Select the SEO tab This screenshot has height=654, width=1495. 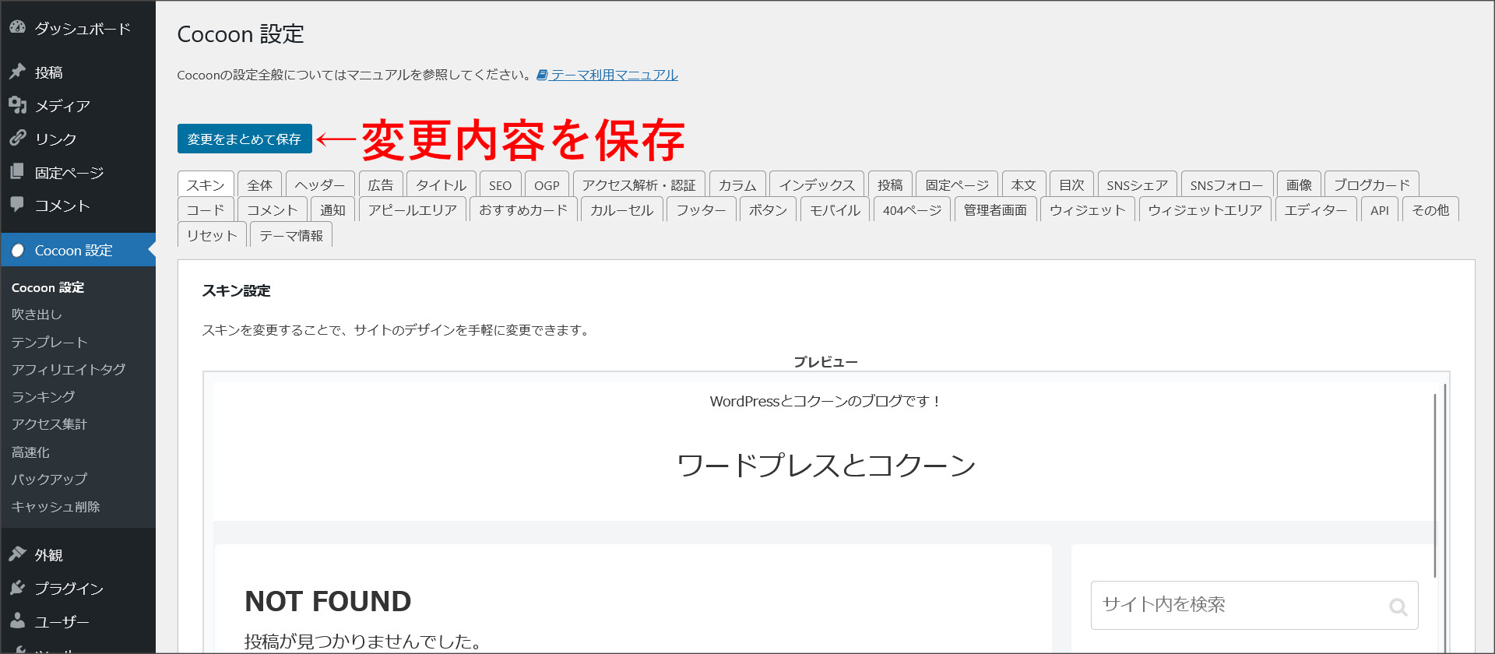click(x=501, y=185)
